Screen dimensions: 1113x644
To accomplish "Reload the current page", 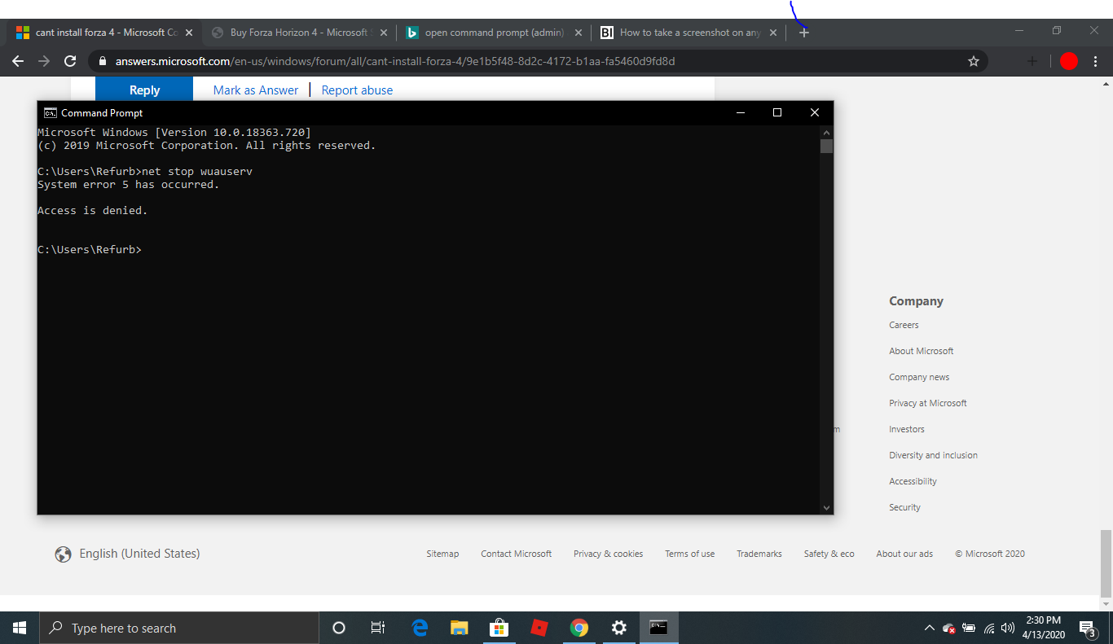I will (70, 61).
